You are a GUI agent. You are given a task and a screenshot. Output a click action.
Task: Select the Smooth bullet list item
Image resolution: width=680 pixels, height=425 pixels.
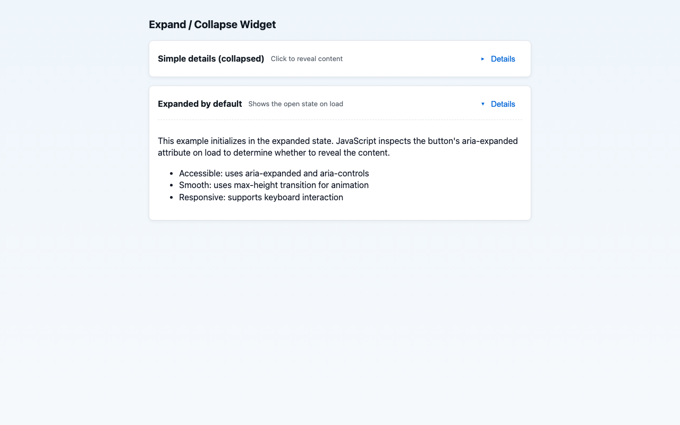click(274, 185)
